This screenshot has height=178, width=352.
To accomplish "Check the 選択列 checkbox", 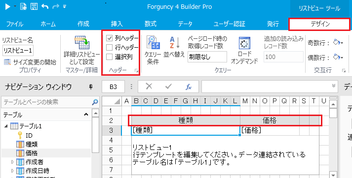I will pyautogui.click(x=109, y=57).
